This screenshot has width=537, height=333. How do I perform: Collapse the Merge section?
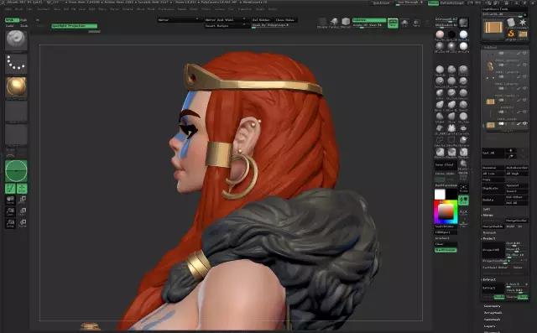(487, 215)
